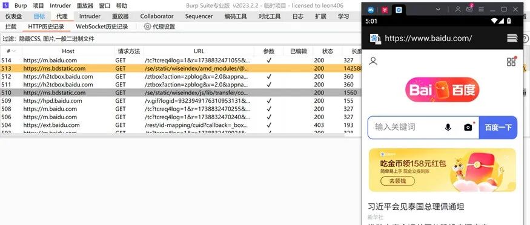
Task: Click 去领钱 button on banner
Action: pos(397,181)
